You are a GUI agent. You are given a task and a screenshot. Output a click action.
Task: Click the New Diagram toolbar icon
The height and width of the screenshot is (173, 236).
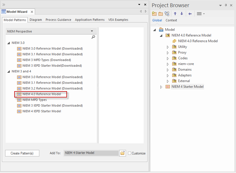coord(167,14)
